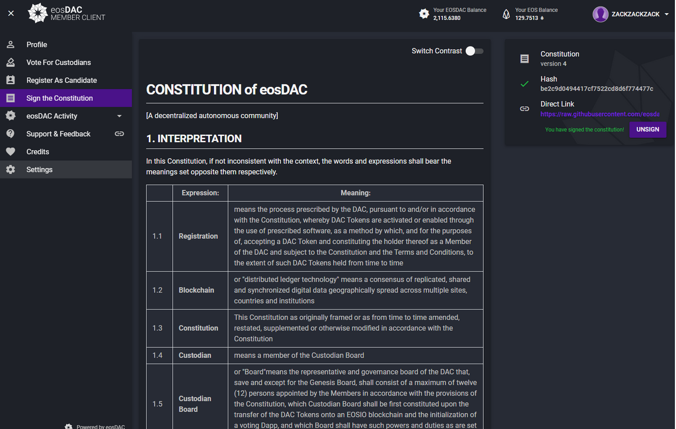Click the ZACKZACKZACK account name
This screenshot has height=429, width=676.
click(635, 14)
